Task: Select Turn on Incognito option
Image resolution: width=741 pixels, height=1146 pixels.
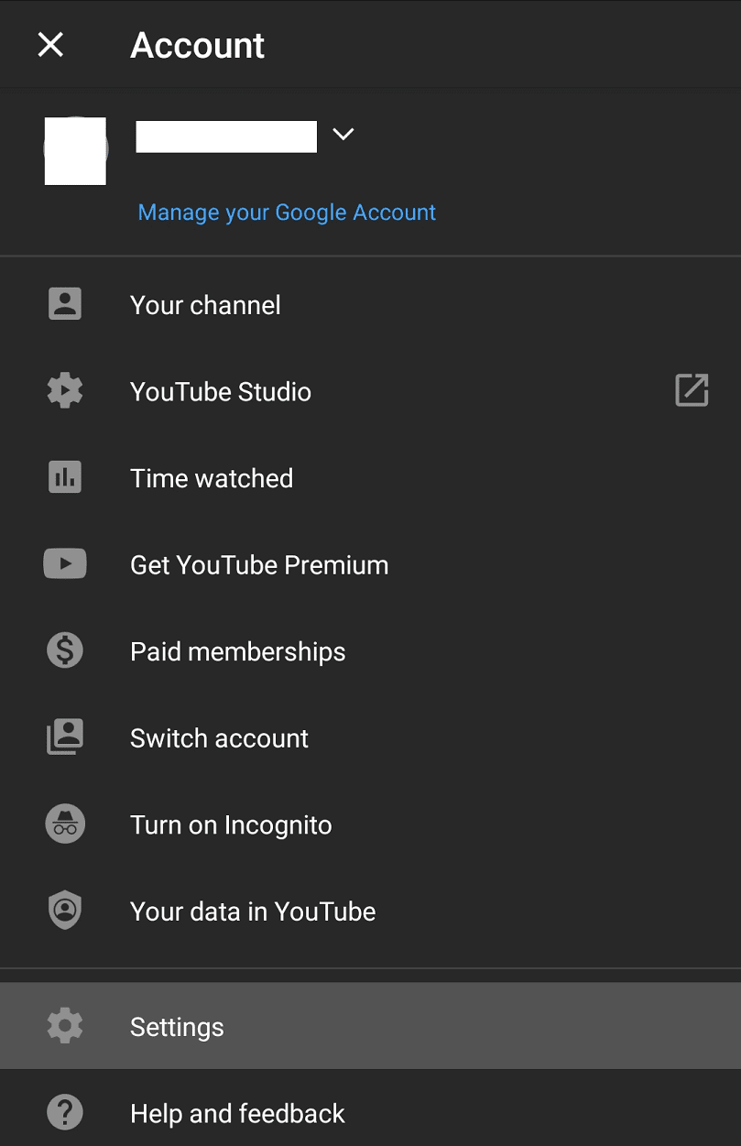Action: coord(370,824)
